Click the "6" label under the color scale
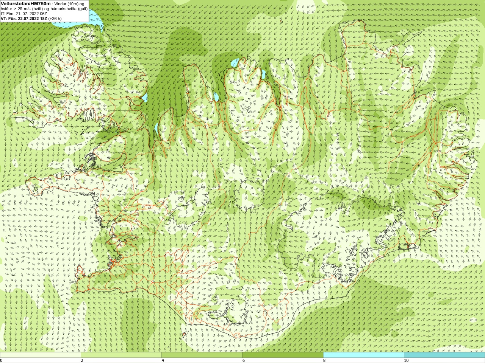The image size is (485, 363). (243, 360)
